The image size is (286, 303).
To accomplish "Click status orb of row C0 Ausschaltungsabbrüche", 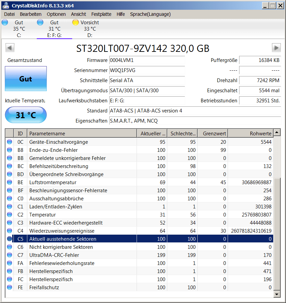I will [x=9, y=198].
